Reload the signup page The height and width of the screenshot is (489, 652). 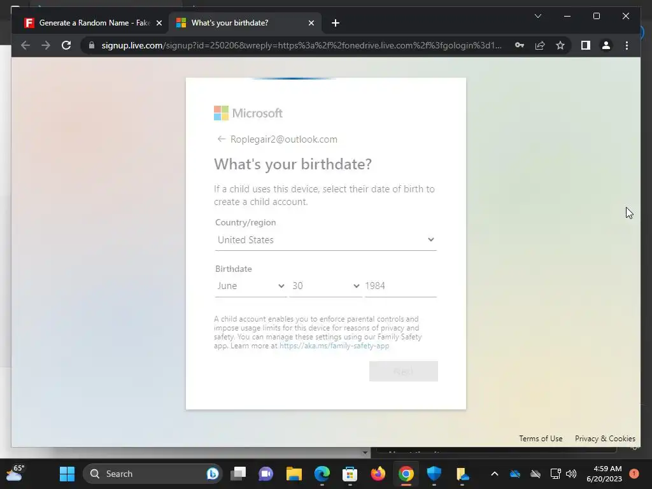click(66, 45)
